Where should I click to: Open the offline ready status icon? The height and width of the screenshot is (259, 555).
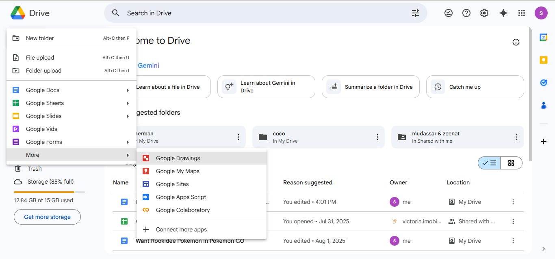449,13
